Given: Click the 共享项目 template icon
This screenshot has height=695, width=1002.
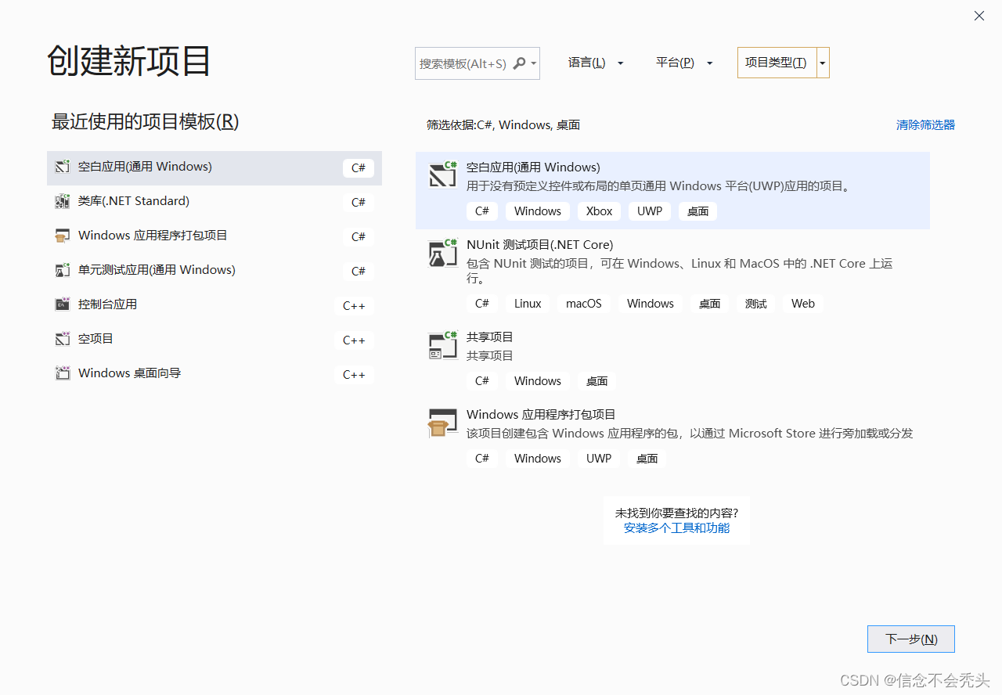Looking at the screenshot, I should tap(443, 345).
